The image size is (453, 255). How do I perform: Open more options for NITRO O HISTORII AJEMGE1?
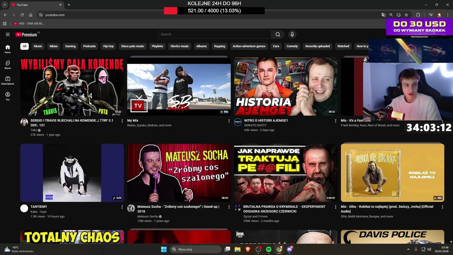pos(336,121)
